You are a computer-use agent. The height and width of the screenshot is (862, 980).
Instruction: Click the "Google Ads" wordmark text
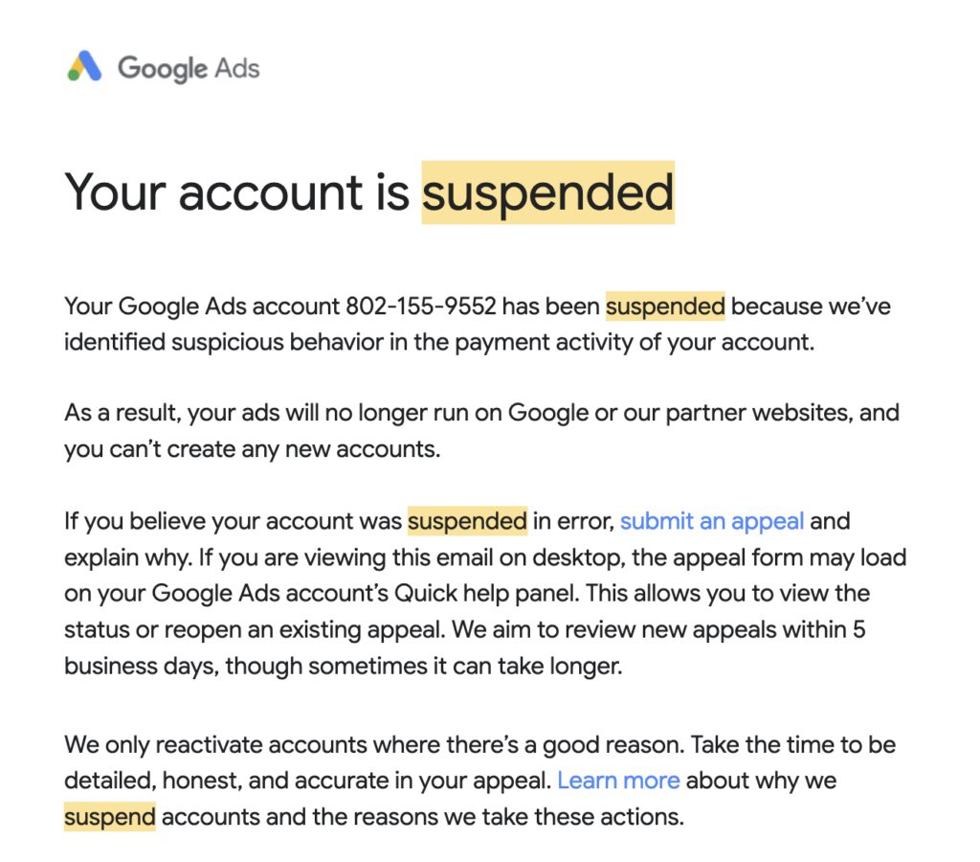click(x=189, y=68)
